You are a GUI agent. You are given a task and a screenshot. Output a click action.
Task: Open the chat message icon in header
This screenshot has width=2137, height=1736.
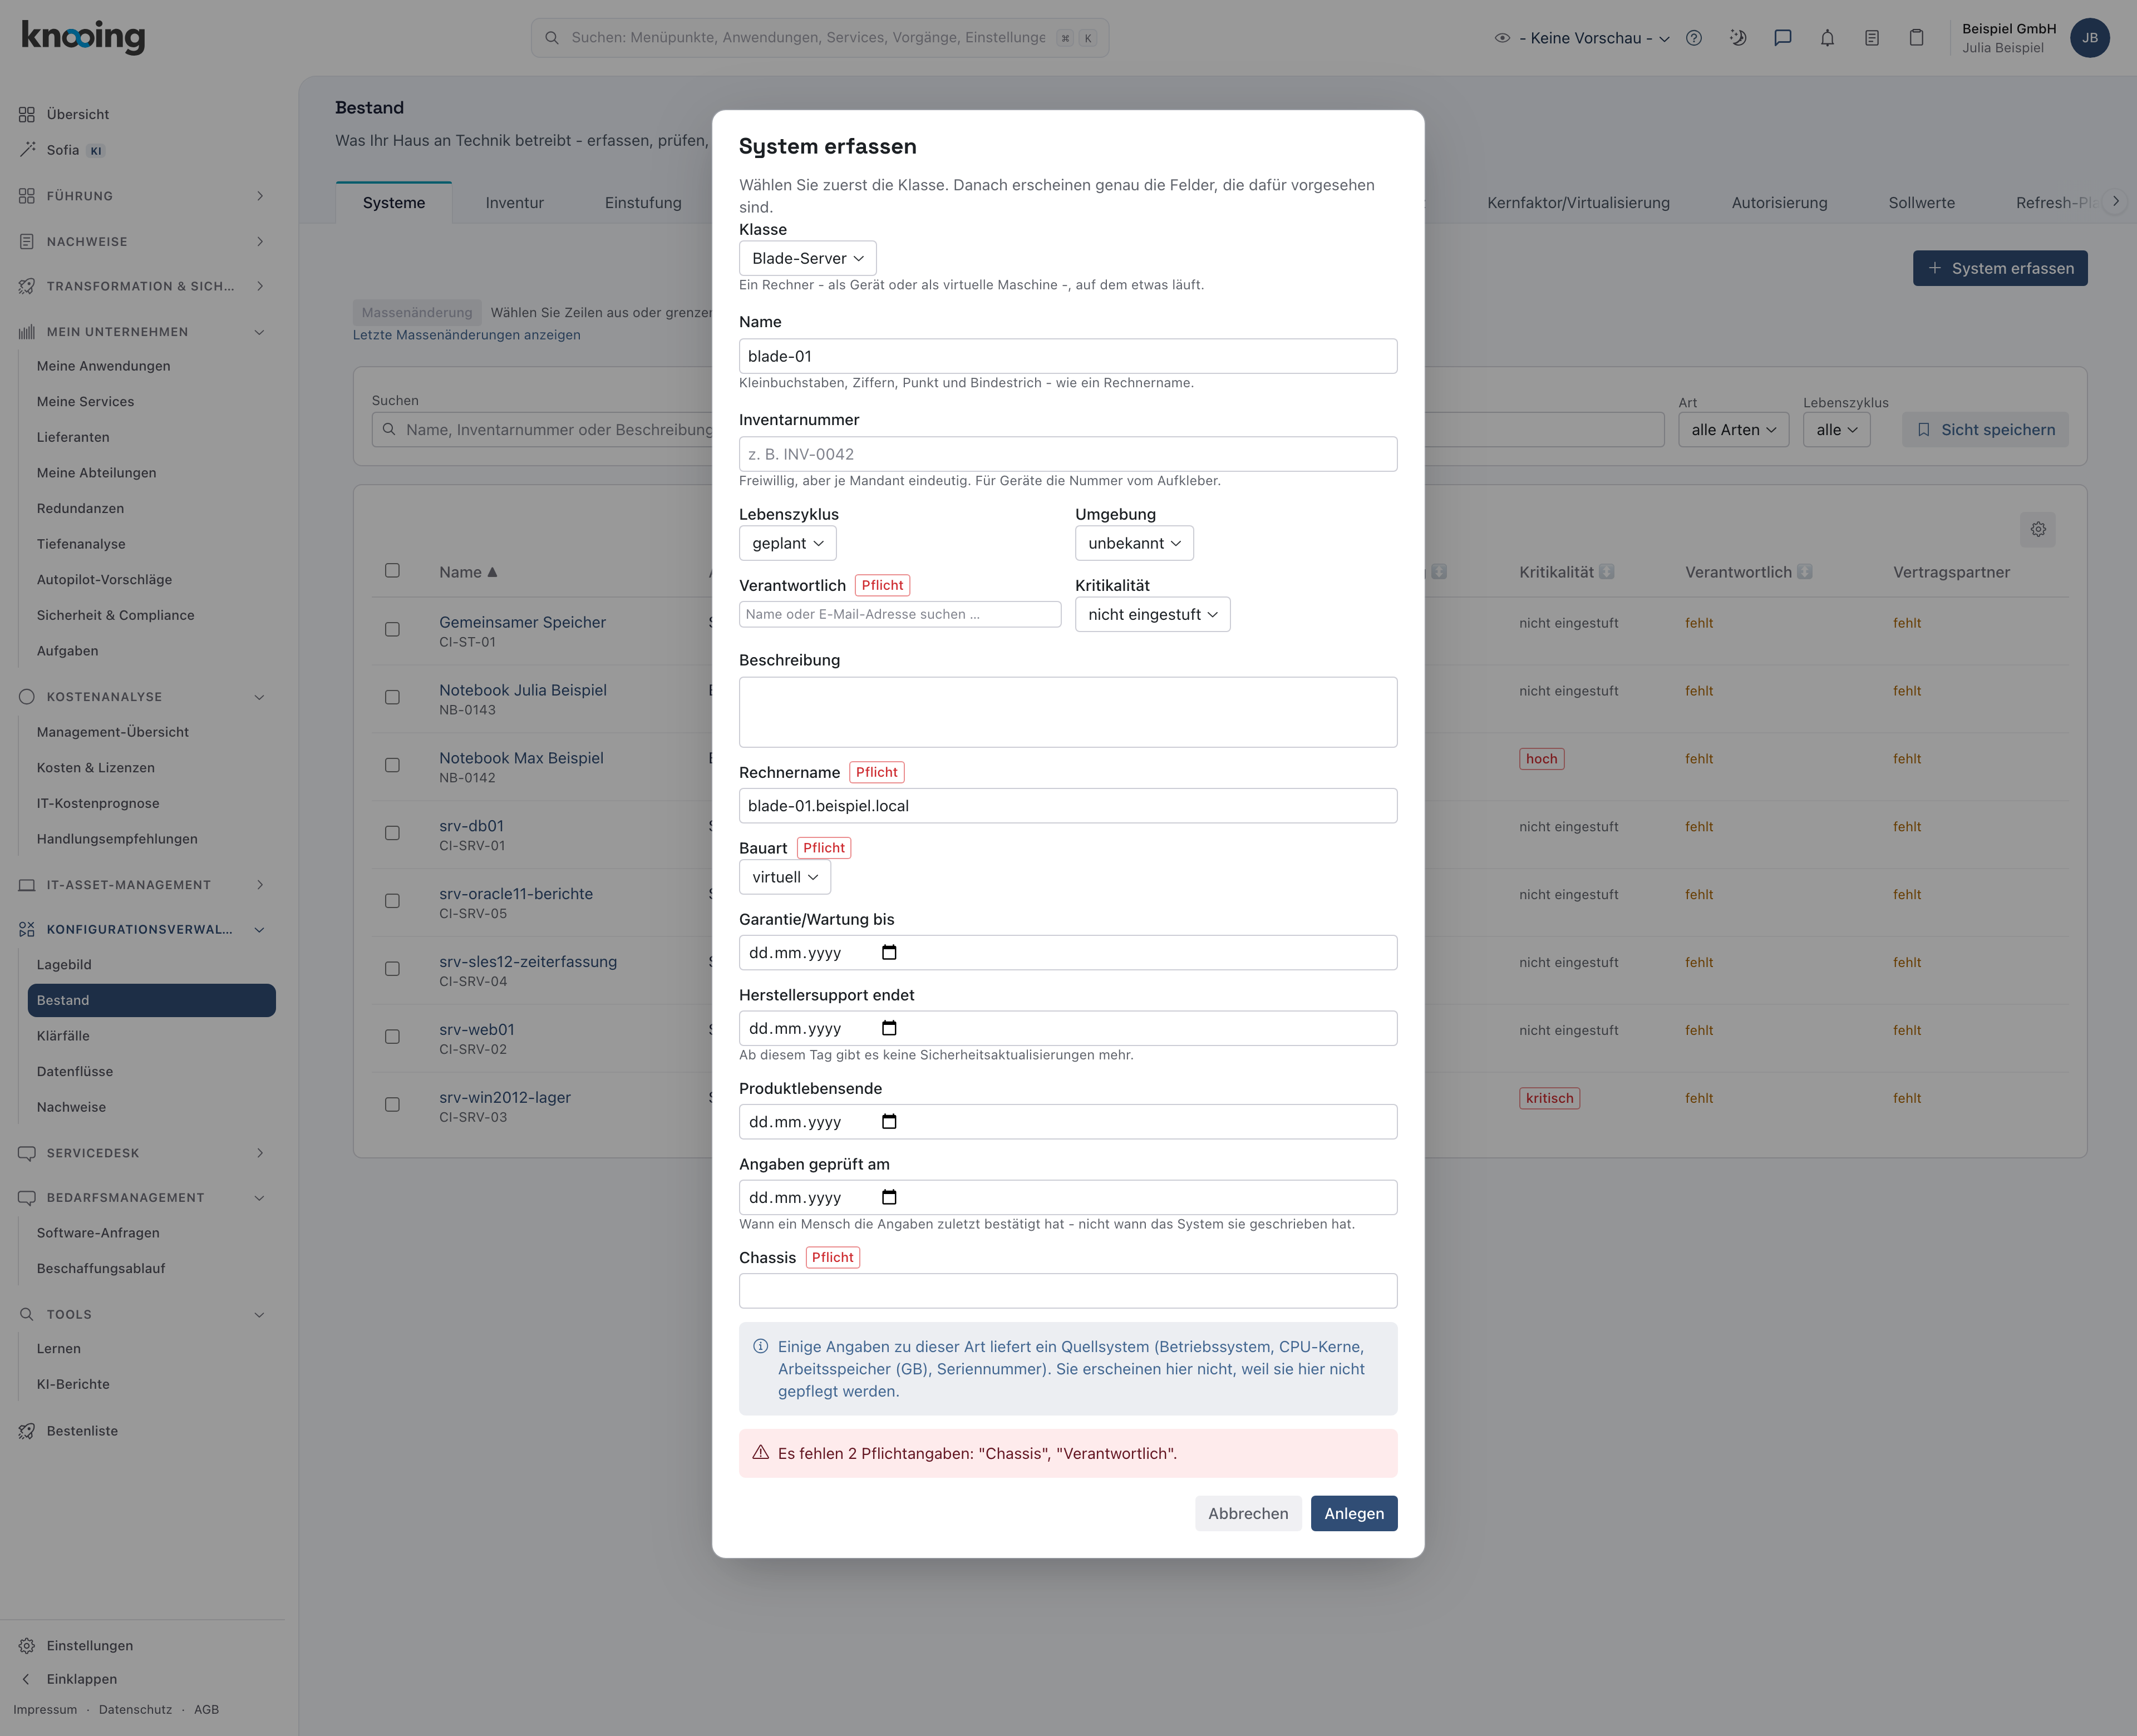[x=1782, y=38]
